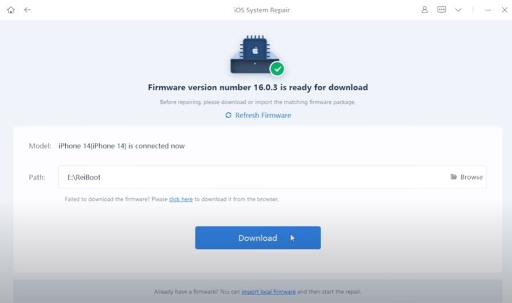This screenshot has width=512, height=303.
Task: Click the iOS System Repair title
Action: (x=262, y=10)
